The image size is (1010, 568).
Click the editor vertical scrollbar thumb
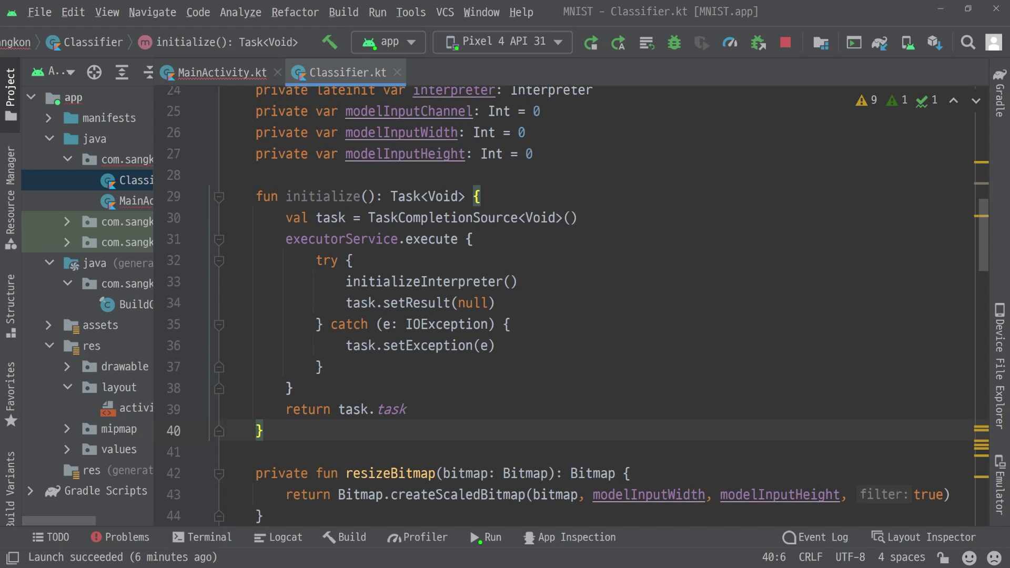983,234
